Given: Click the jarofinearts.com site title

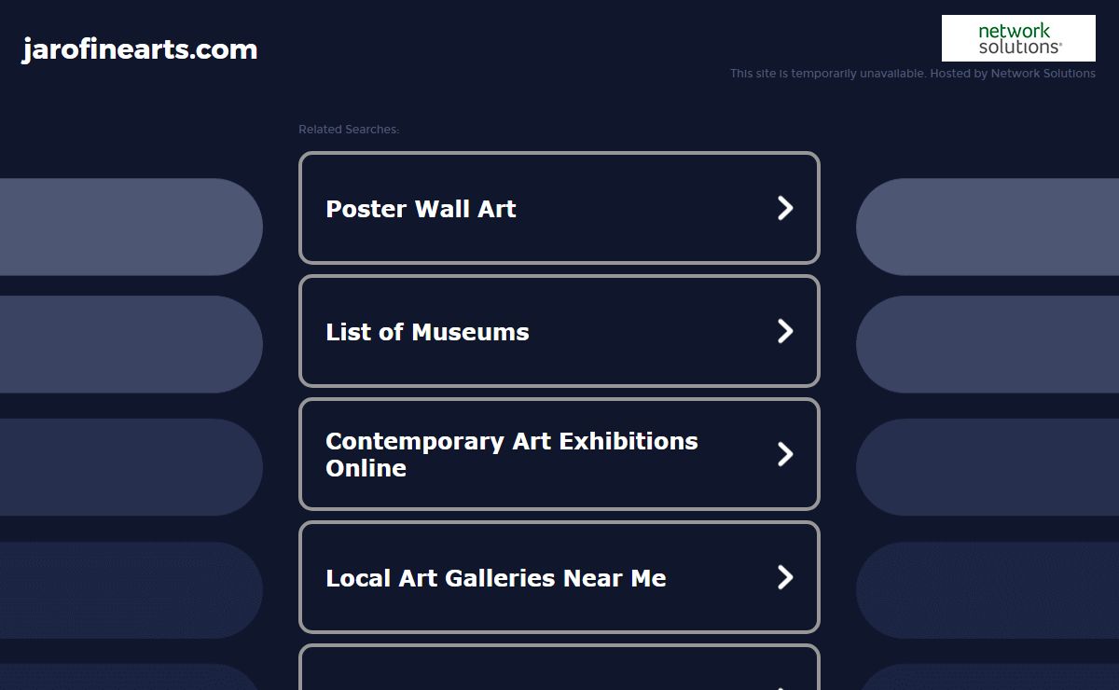Looking at the screenshot, I should [140, 49].
